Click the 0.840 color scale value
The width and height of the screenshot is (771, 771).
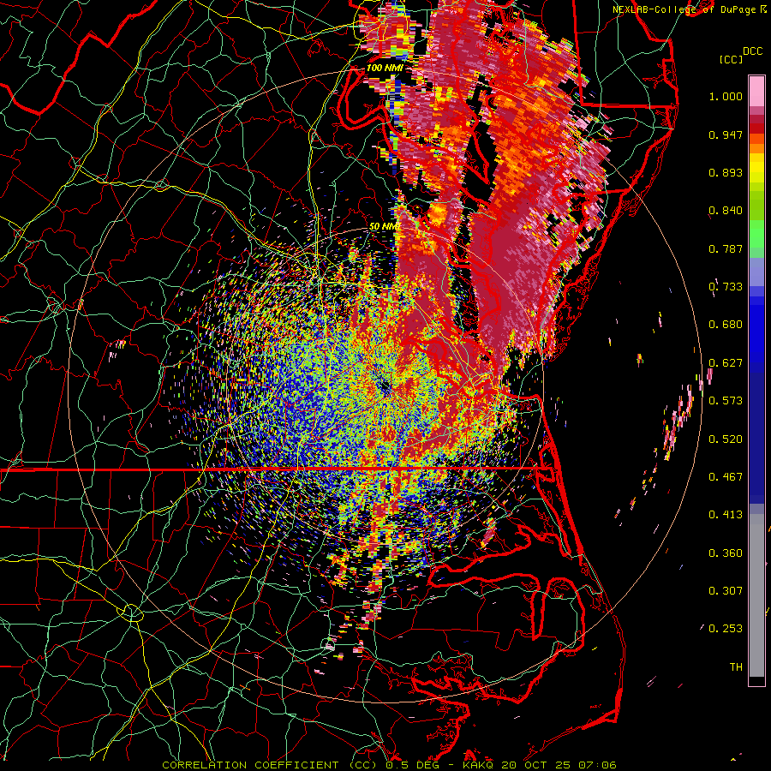click(726, 211)
